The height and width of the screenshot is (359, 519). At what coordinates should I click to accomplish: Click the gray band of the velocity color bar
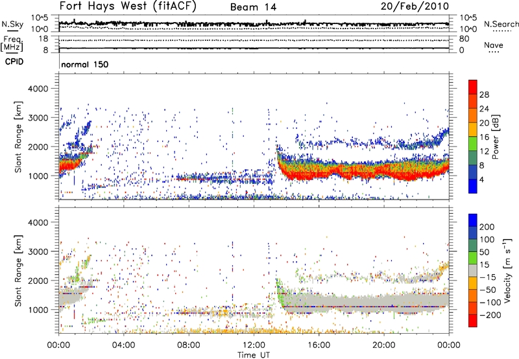point(473,270)
